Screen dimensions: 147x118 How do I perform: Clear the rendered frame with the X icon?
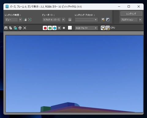coord(25,28)
